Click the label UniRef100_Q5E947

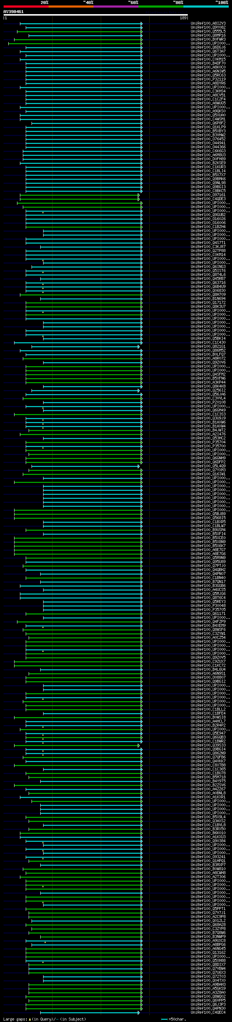click(x=208, y=733)
